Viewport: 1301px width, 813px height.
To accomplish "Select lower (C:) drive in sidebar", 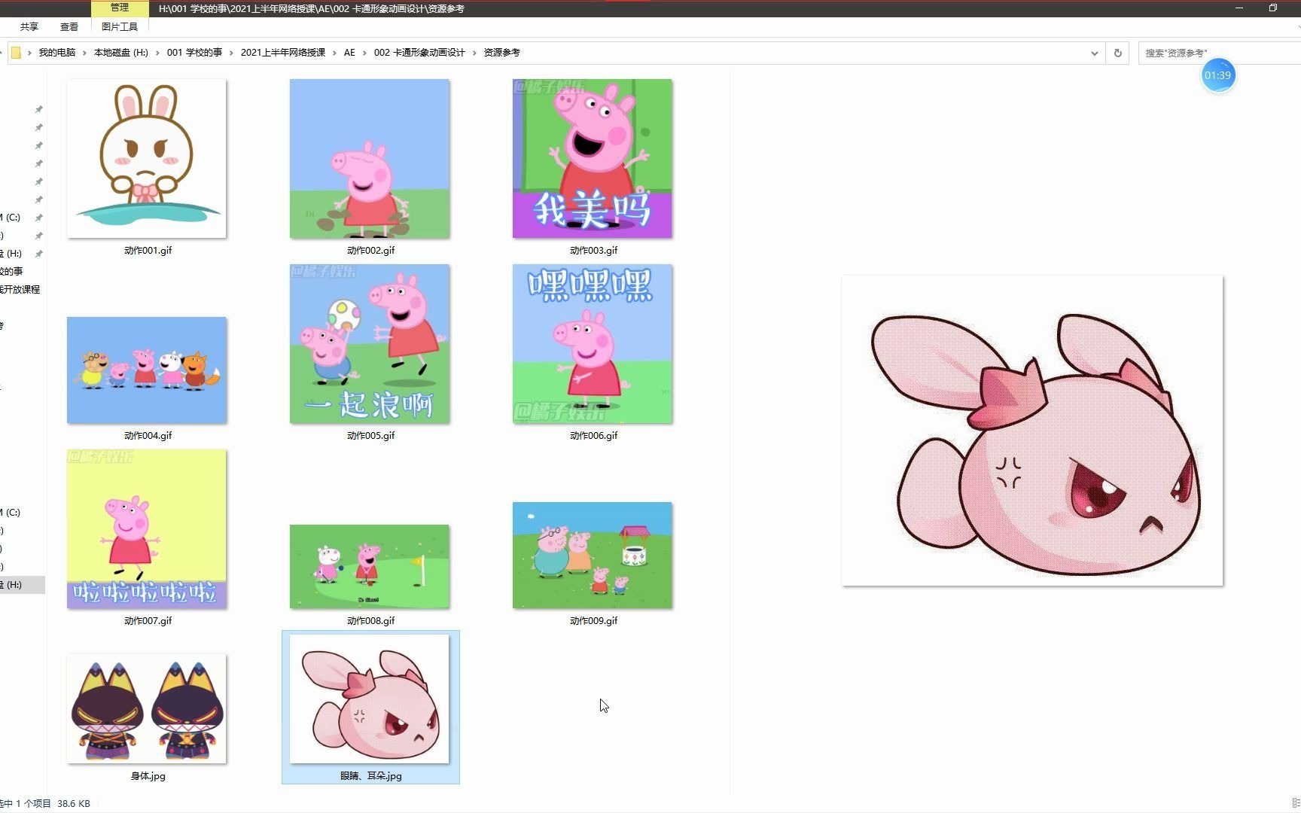I will click(11, 513).
